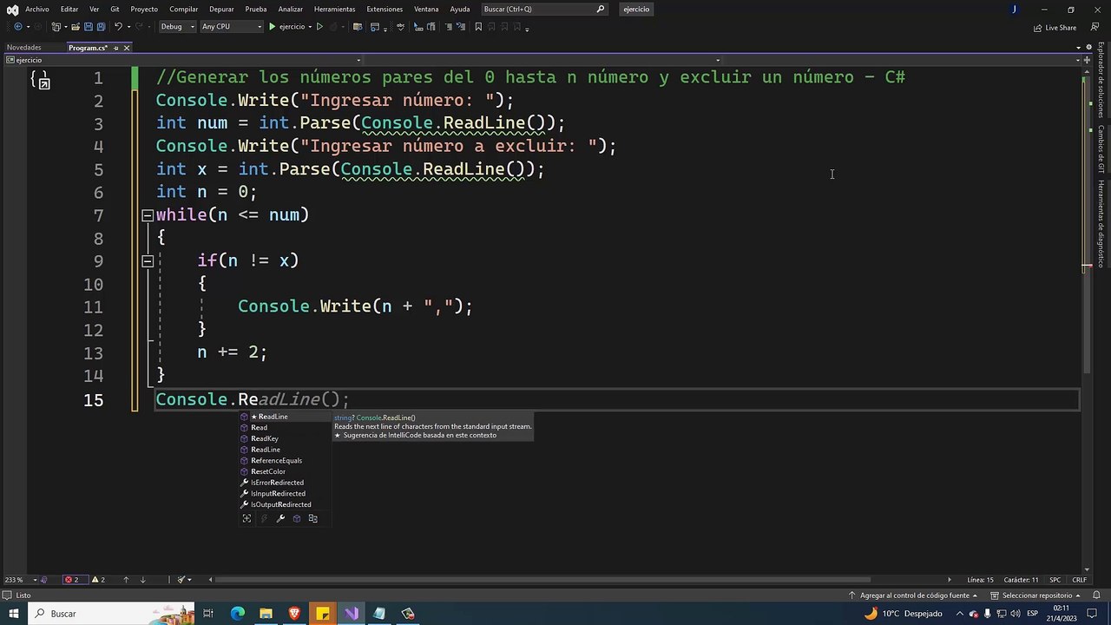Viewport: 1111px width, 625px height.
Task: Open File Explorer from taskbar
Action: point(266,614)
